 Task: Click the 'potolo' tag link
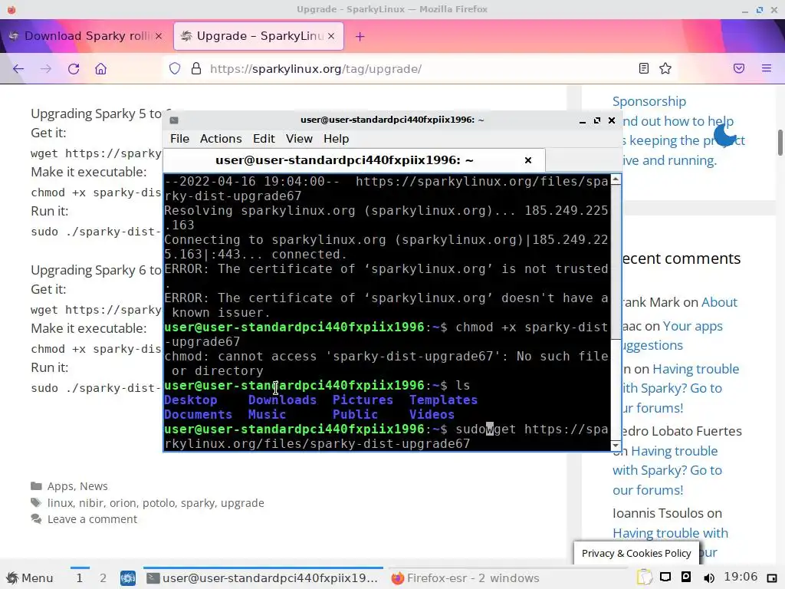(x=159, y=503)
